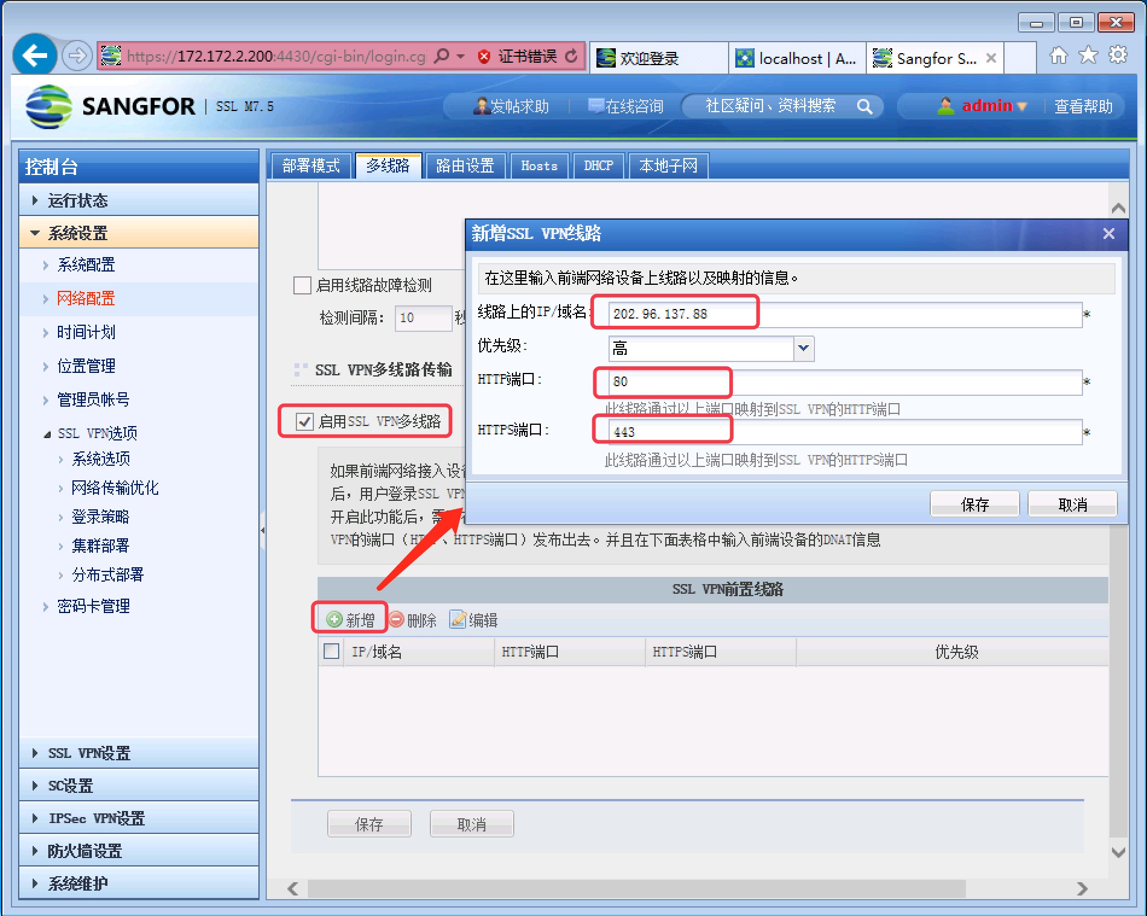This screenshot has height=916, width=1147.
Task: Click the browser forward arrow button
Action: (77, 56)
